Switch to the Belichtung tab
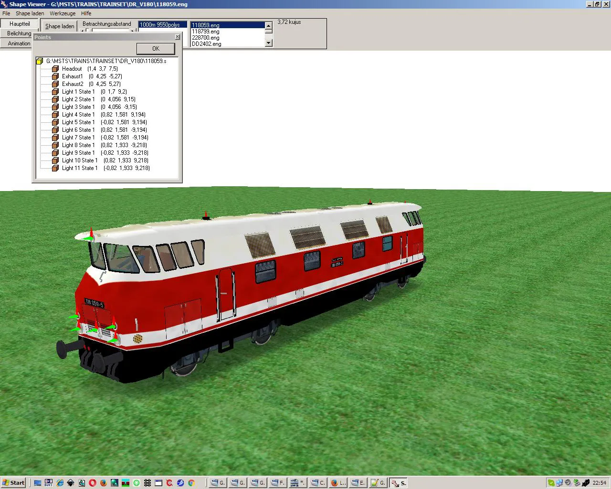This screenshot has width=611, height=489. [19, 33]
